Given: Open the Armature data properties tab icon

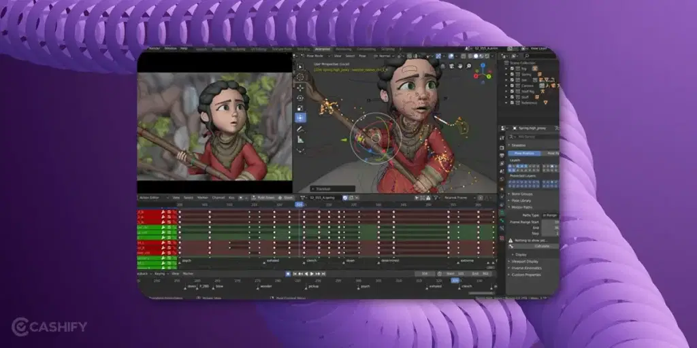Looking at the screenshot, I should 502,213.
